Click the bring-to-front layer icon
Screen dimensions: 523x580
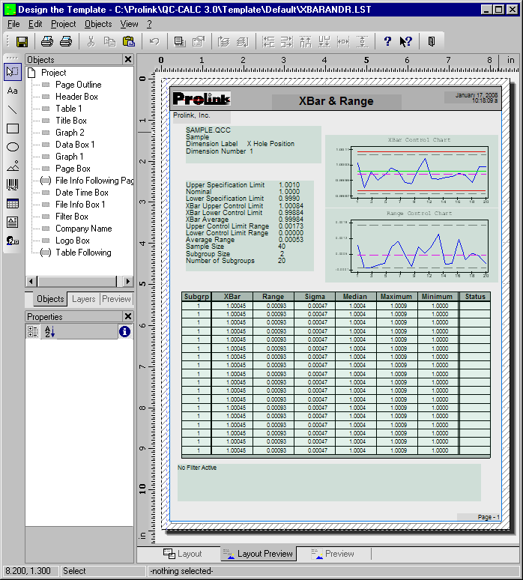pos(224,41)
